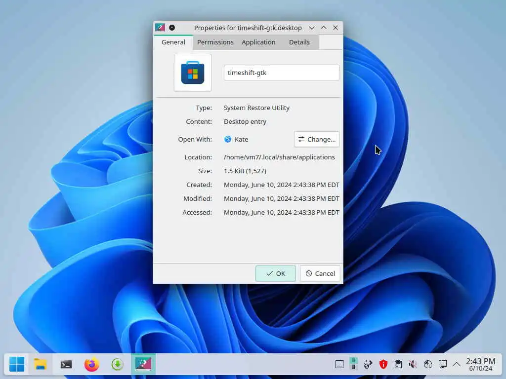Image resolution: width=506 pixels, height=379 pixels.
Task: Click the Kate application icon
Action: coord(228,139)
